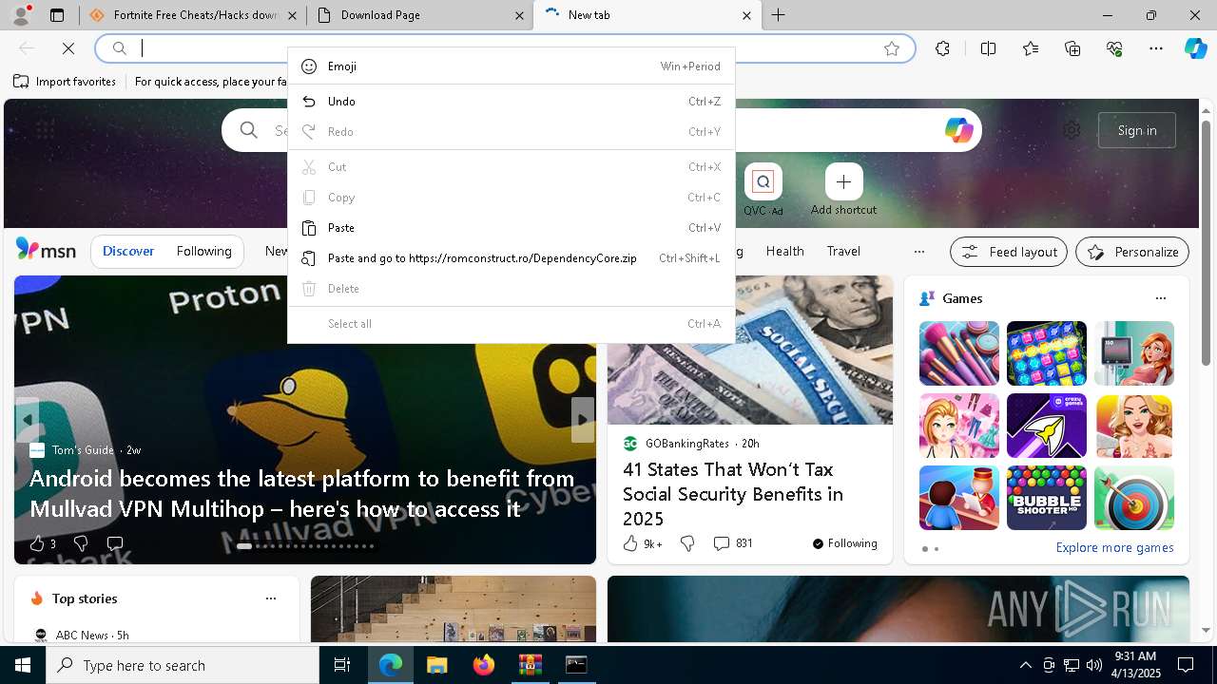1217x684 pixels.
Task: Open the Windows Start menu
Action: [x=23, y=665]
